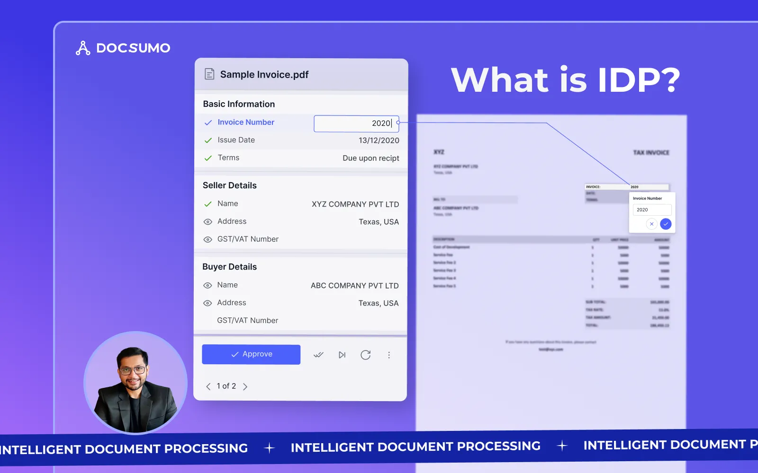
Task: Select the approve-all double-check icon
Action: point(318,354)
